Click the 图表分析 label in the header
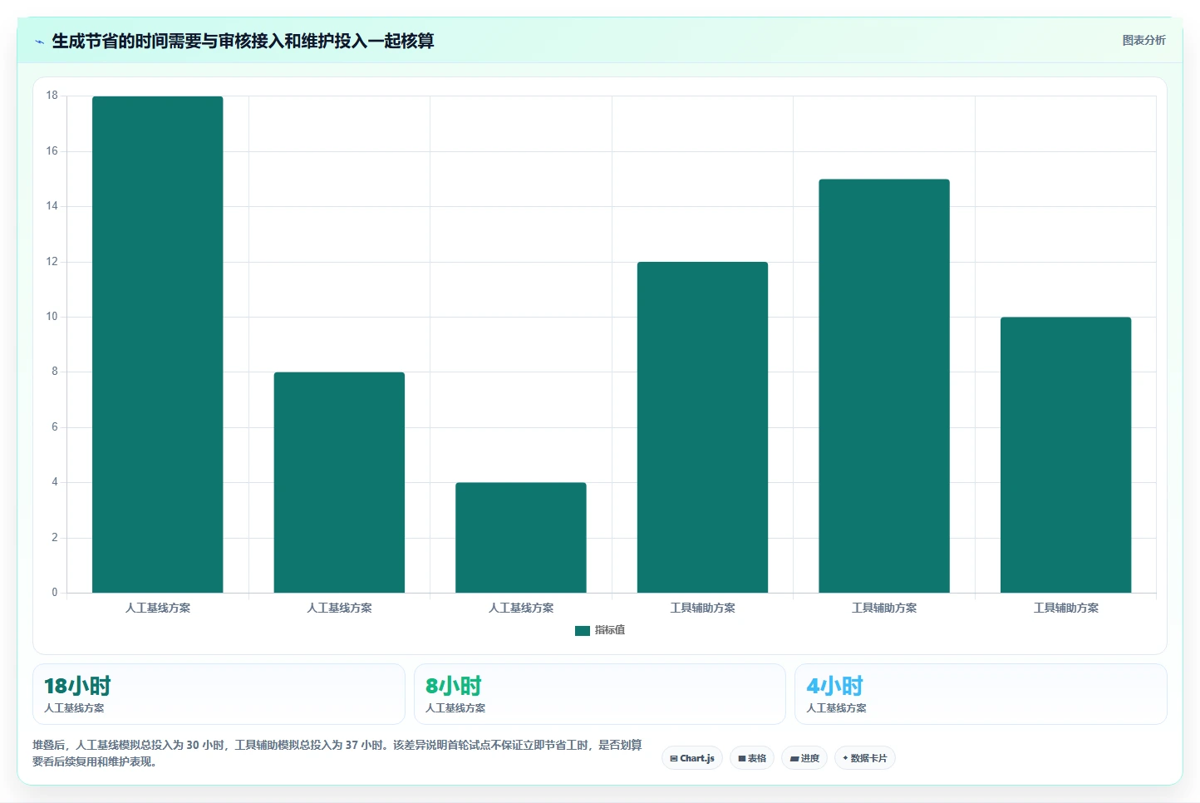This screenshot has width=1200, height=803. click(1143, 40)
